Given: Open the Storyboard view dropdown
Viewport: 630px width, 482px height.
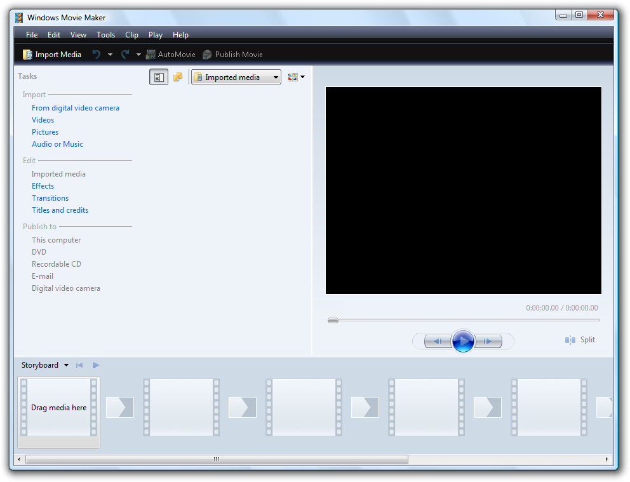Looking at the screenshot, I should 45,365.
